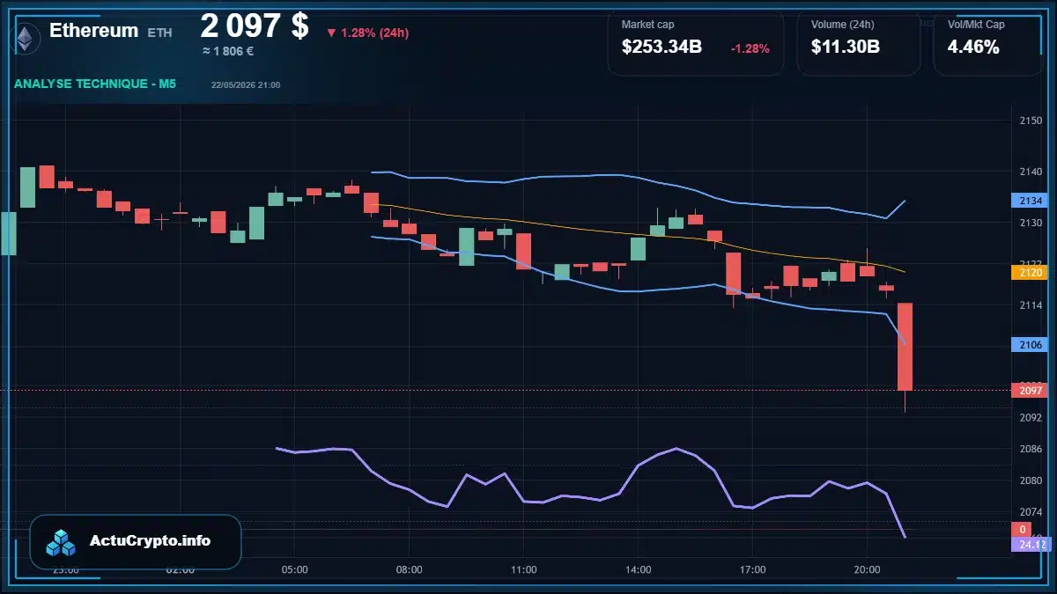1057x594 pixels.
Task: Click the ActuCrypto cubes logo icon
Action: (x=62, y=542)
